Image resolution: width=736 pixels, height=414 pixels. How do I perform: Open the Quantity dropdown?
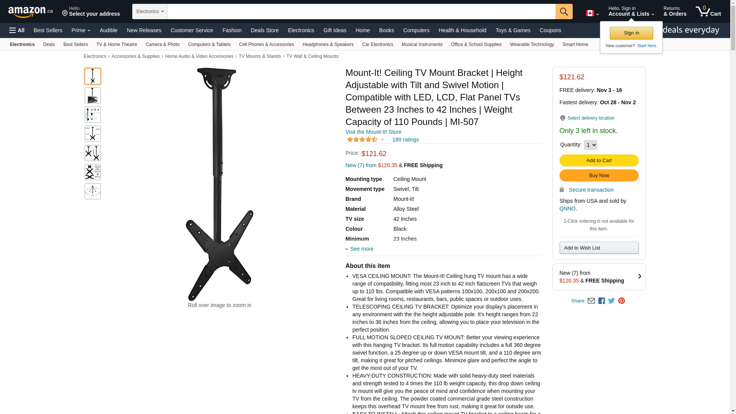point(590,145)
